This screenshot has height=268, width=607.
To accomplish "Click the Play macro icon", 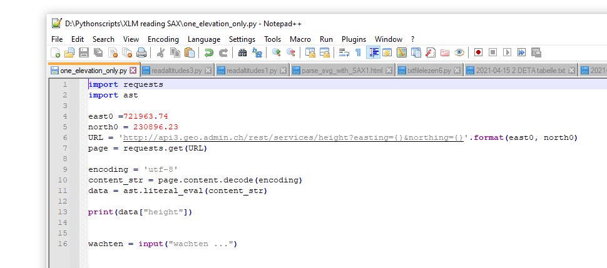I will [x=508, y=53].
